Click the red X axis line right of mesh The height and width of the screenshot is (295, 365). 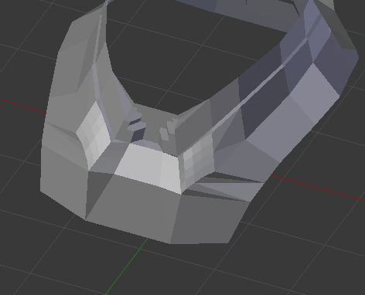tap(318, 187)
